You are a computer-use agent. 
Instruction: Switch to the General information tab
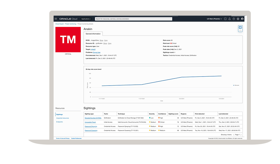93,33
